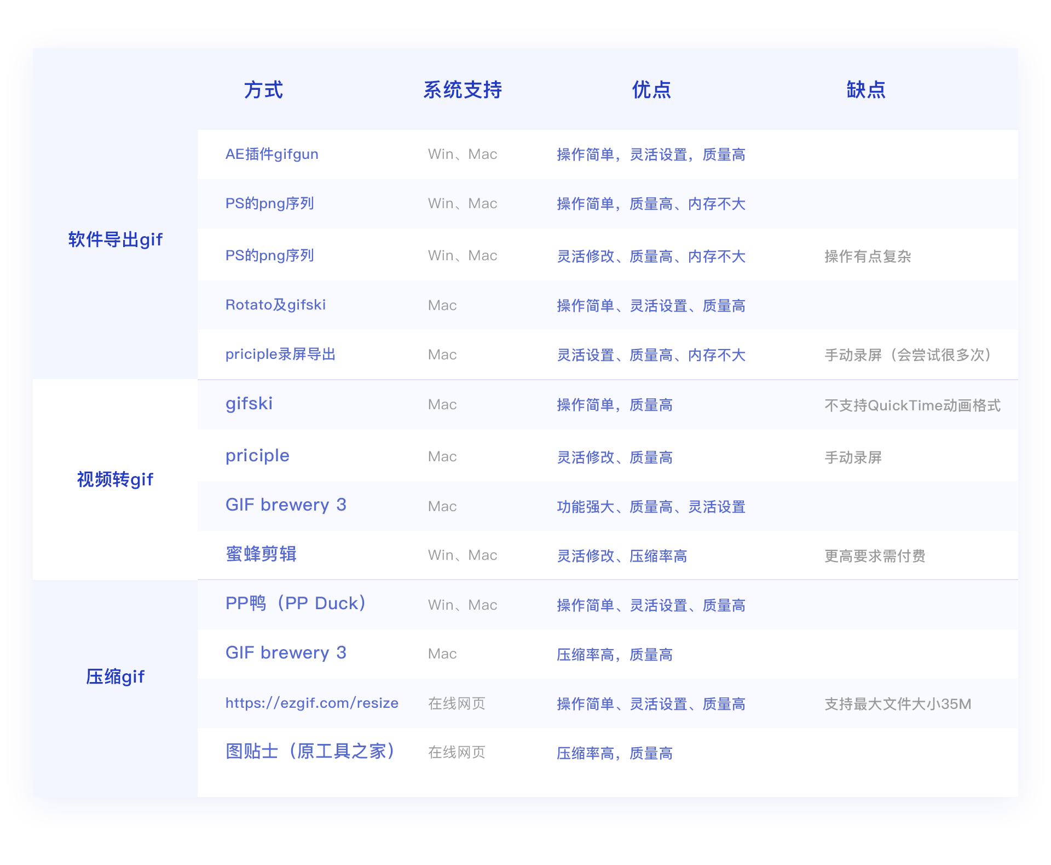Select the 压缩gif category label

click(116, 677)
